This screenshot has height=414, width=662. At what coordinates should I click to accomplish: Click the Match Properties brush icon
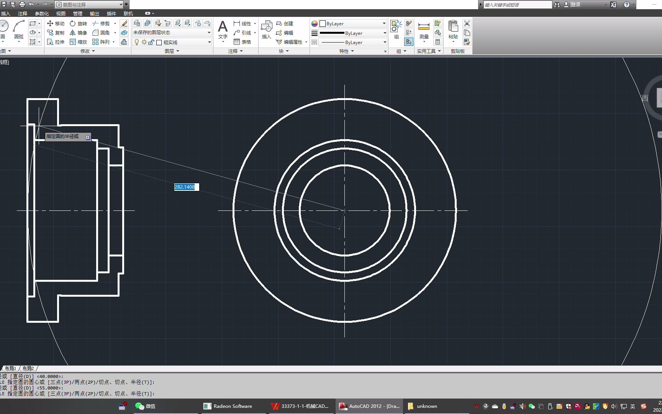[x=467, y=42]
